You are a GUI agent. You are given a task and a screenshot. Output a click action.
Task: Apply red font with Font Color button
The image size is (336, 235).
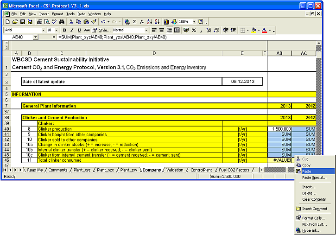(x=265, y=30)
